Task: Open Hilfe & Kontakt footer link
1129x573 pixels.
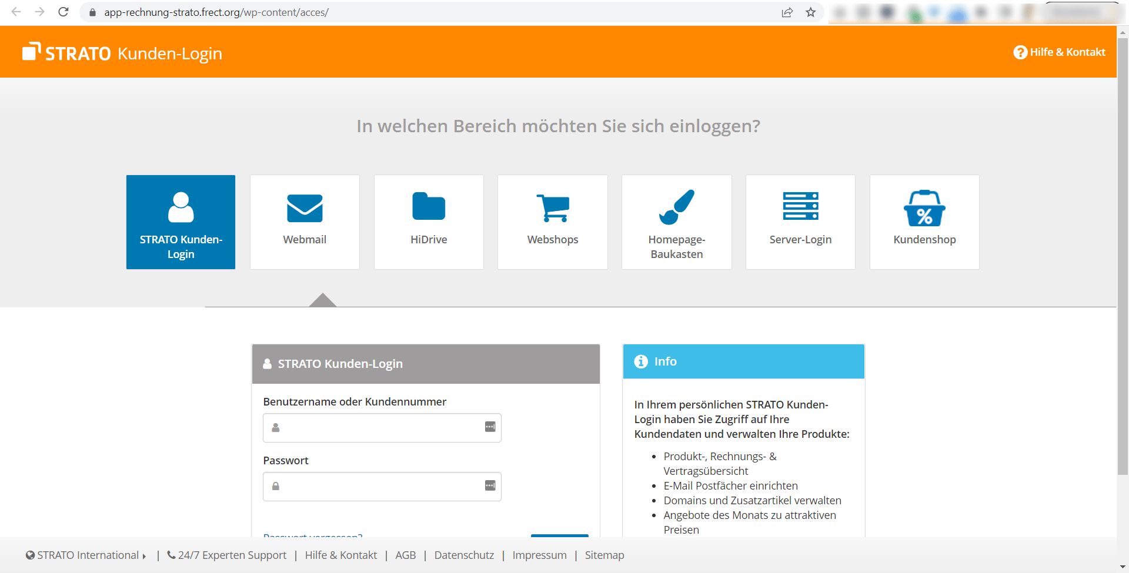Action: (341, 555)
